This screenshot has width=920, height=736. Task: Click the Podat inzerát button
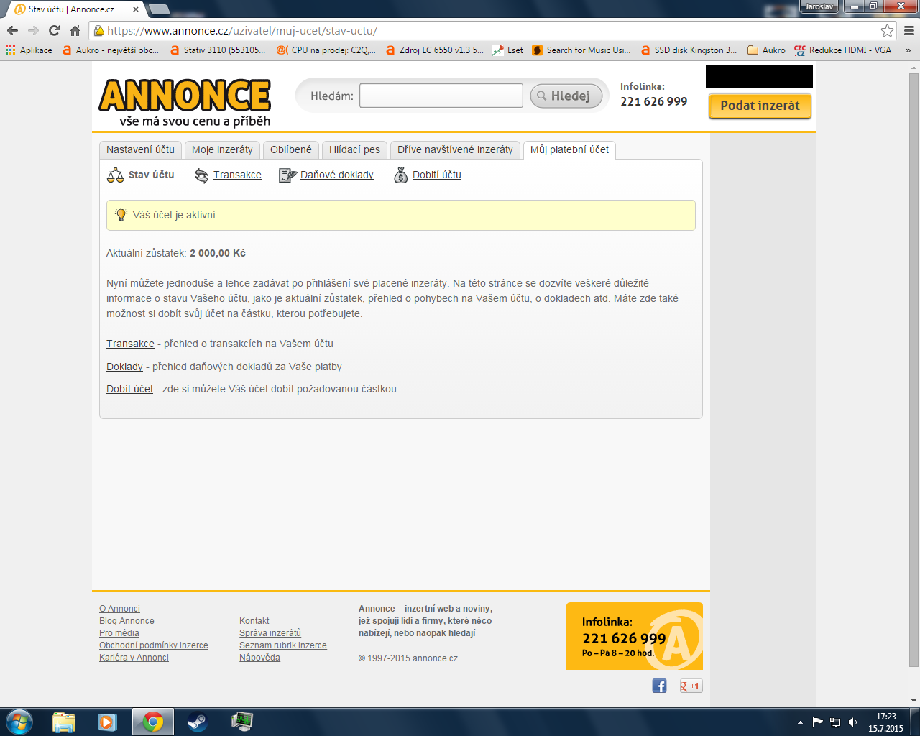tap(760, 106)
